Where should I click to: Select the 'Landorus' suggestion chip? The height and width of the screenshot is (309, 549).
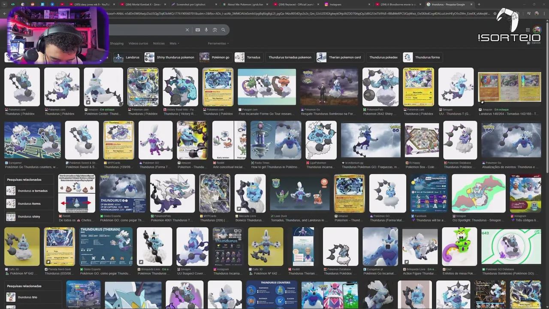point(128,57)
